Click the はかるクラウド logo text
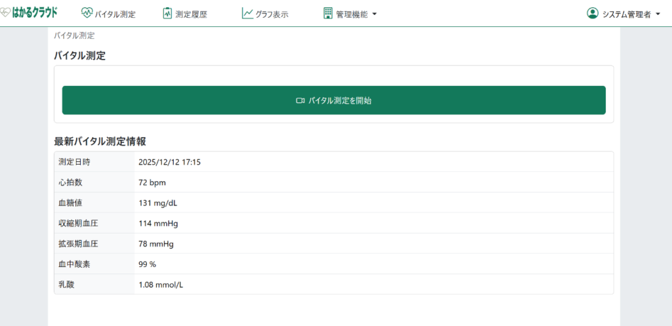The height and width of the screenshot is (326, 672). (35, 12)
